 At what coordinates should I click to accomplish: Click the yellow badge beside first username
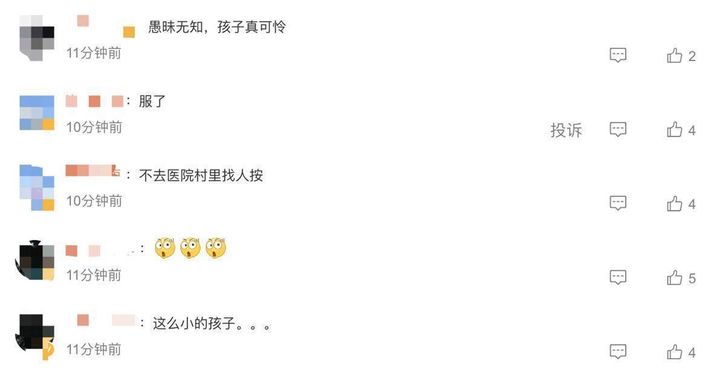(x=129, y=32)
